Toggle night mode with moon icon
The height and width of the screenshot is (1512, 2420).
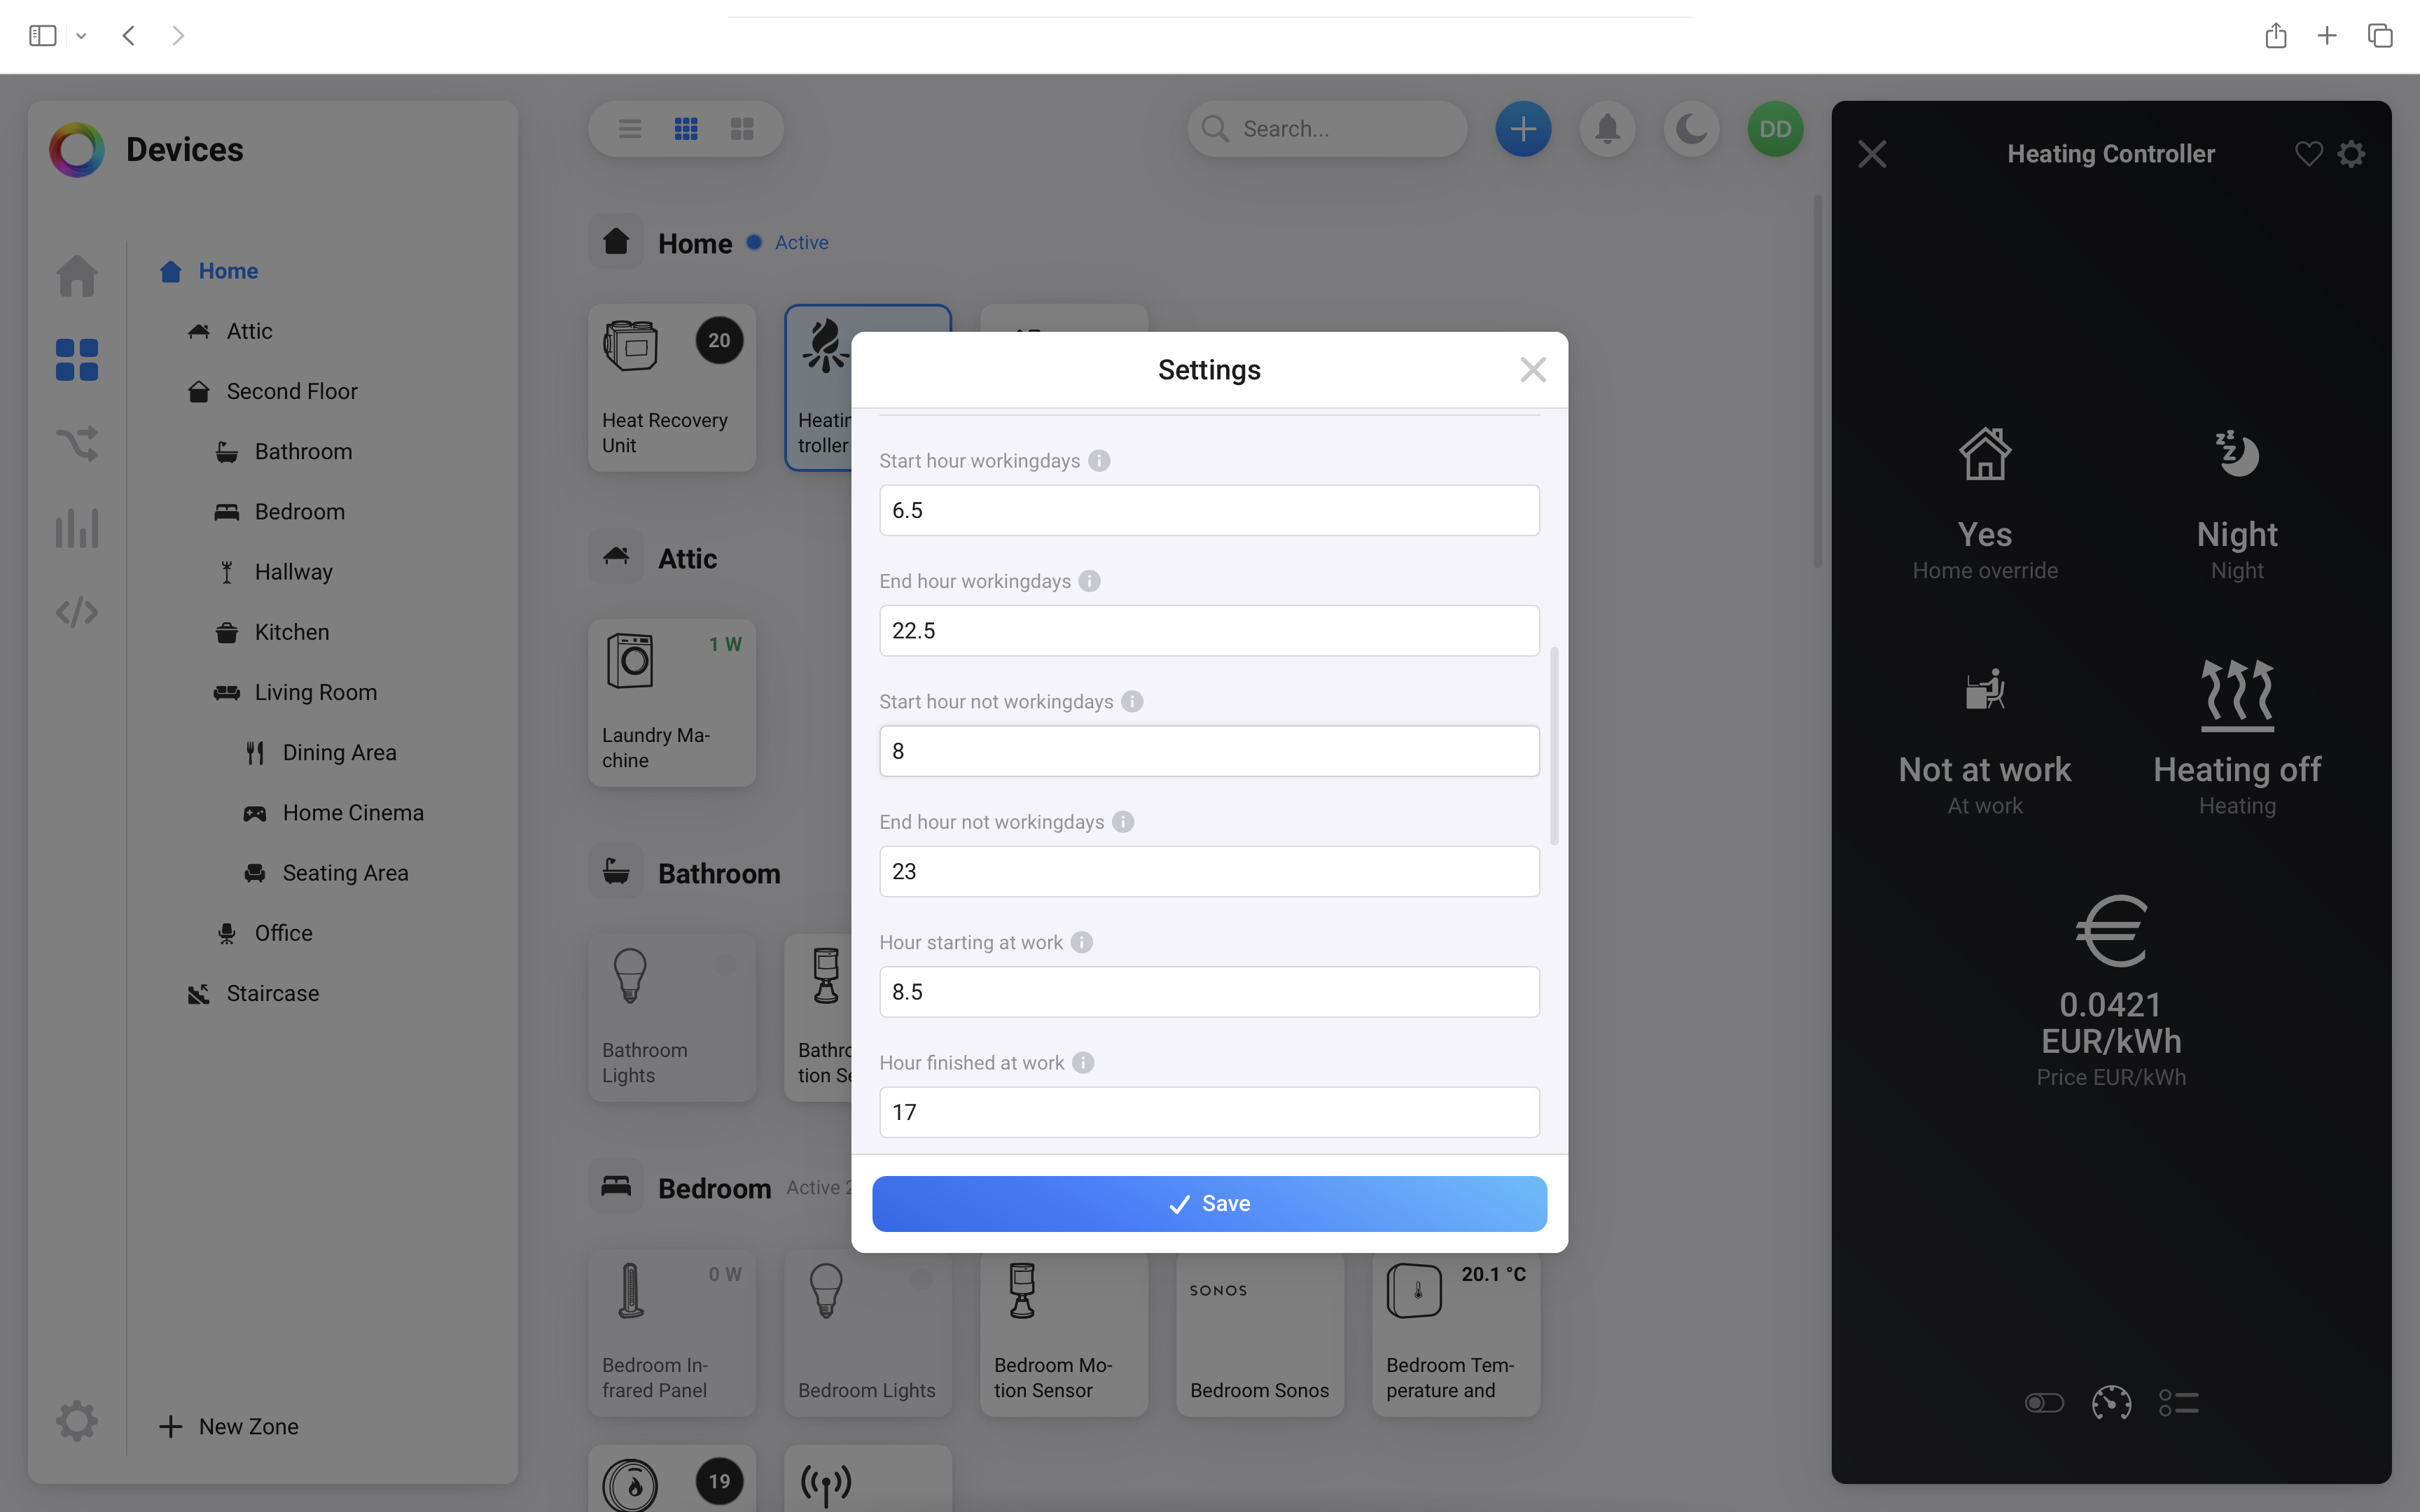click(1691, 129)
